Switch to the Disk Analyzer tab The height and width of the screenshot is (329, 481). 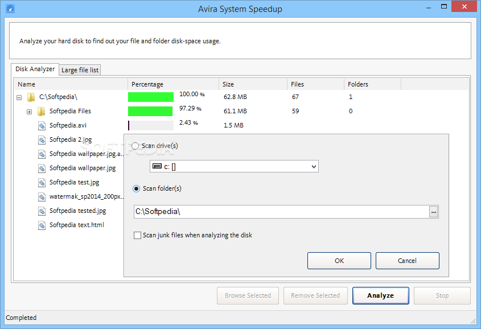point(35,69)
